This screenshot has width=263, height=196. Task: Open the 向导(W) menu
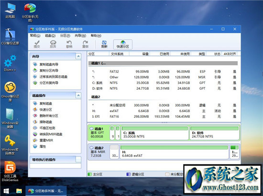pos(80,36)
